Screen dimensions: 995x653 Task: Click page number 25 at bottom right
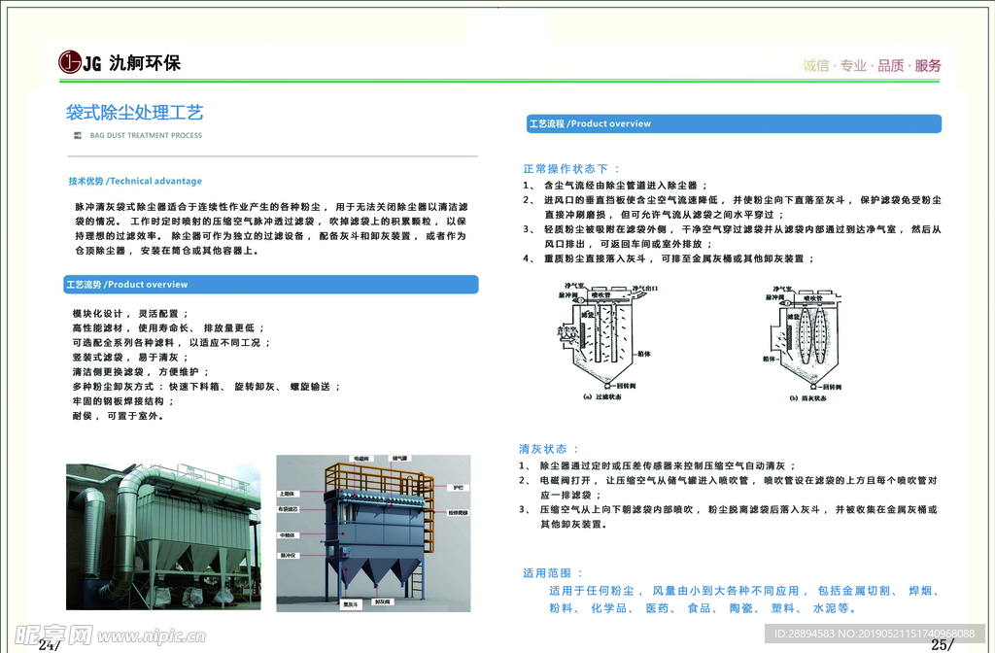942,644
